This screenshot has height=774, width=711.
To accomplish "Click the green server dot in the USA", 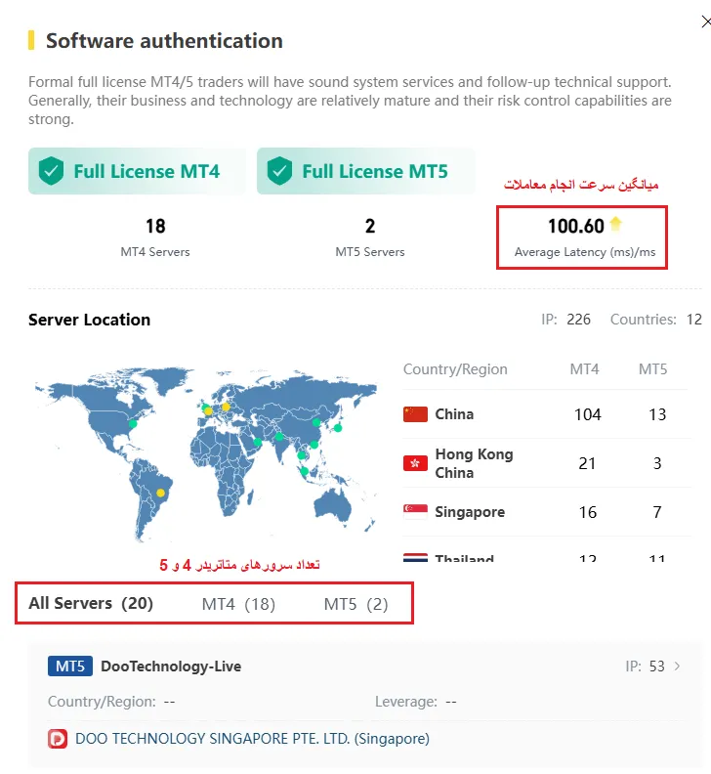I will click(133, 423).
